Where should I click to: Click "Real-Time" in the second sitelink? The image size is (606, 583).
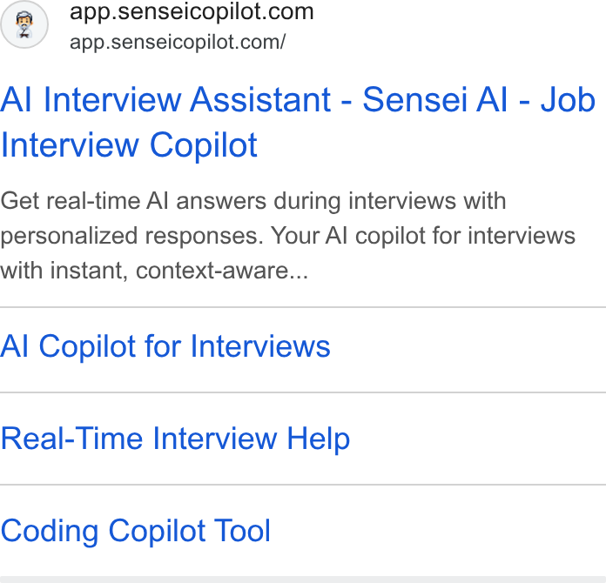72,439
